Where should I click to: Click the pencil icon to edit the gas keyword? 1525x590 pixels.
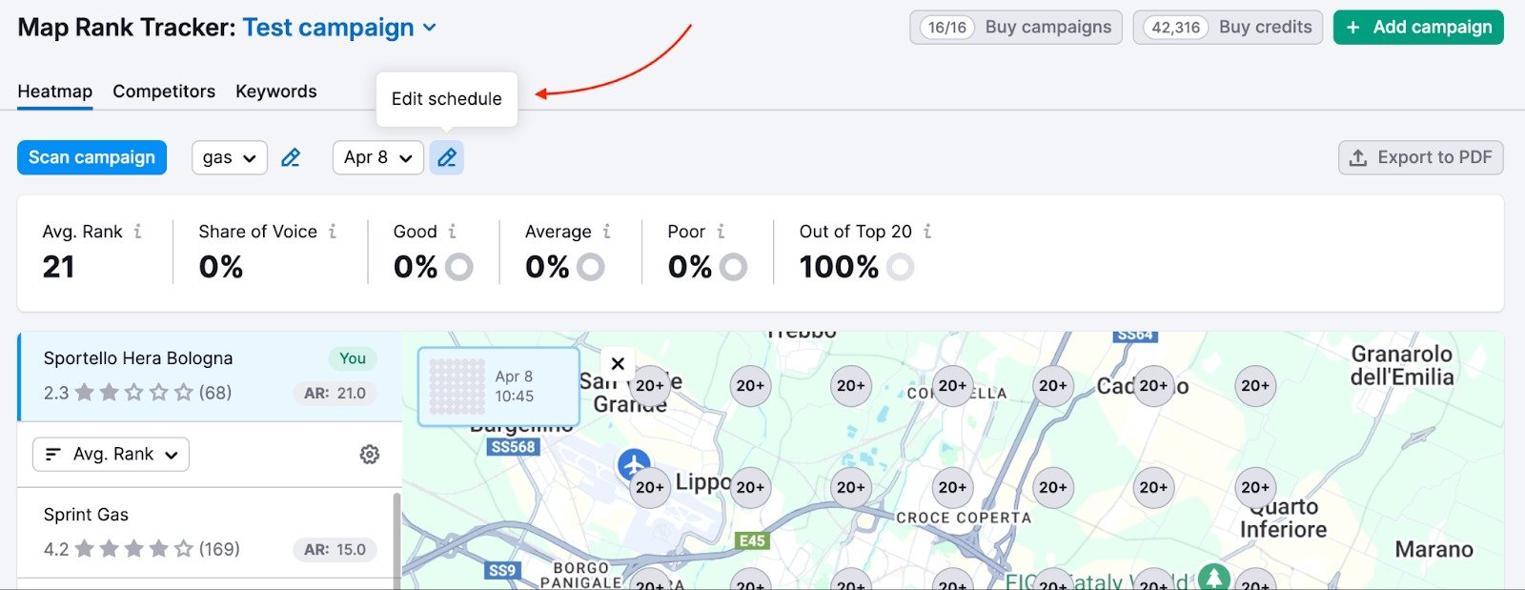click(x=291, y=157)
